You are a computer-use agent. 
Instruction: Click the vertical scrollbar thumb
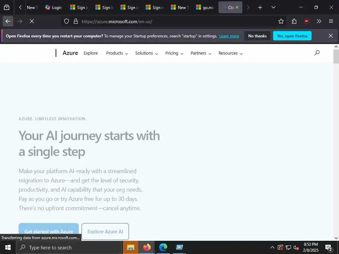[x=336, y=57]
